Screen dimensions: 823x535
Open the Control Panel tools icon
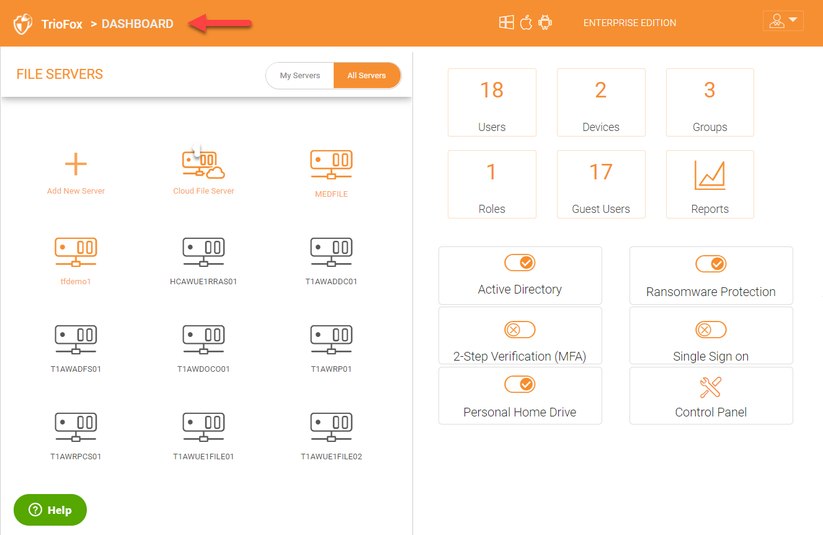point(711,388)
